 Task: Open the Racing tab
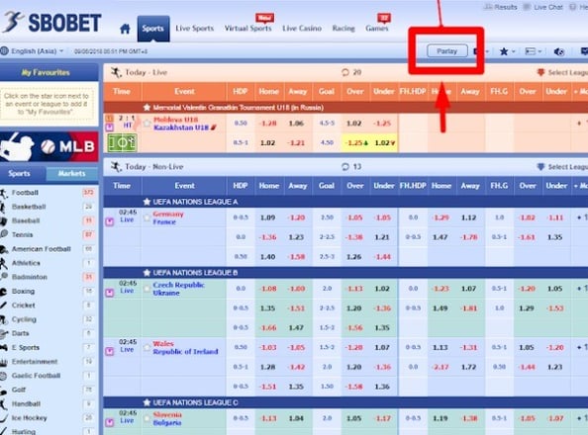point(343,29)
